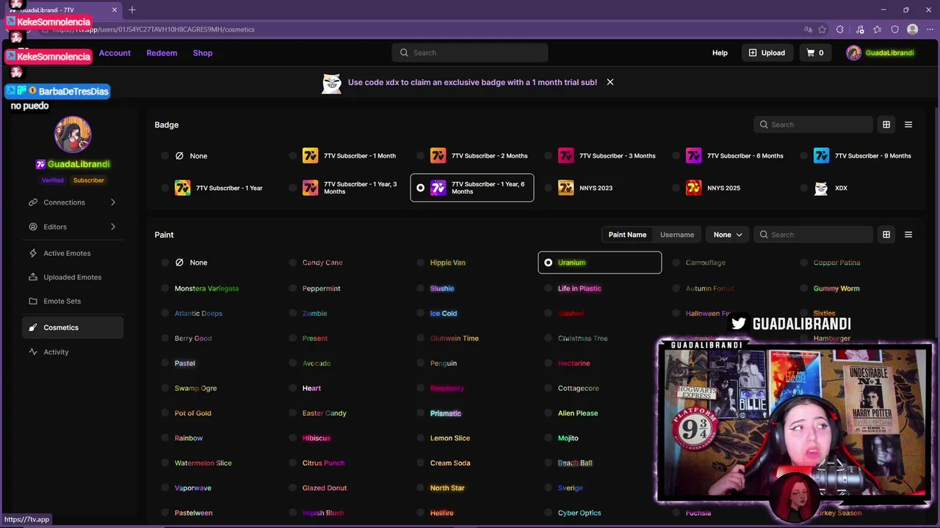Focus the Badge search field
Viewport: 940px width, 528px height.
[x=814, y=125]
